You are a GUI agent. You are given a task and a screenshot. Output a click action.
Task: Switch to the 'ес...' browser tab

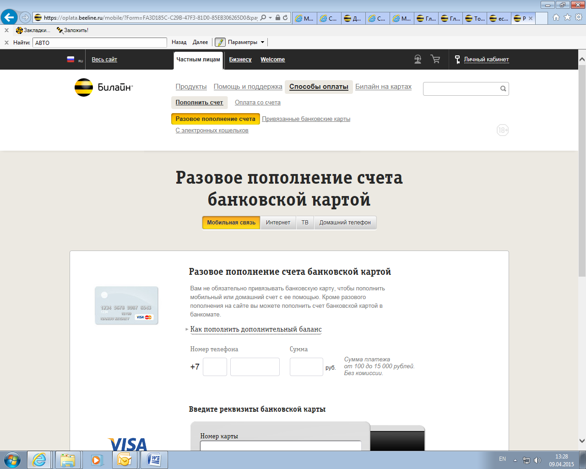pyautogui.click(x=499, y=18)
